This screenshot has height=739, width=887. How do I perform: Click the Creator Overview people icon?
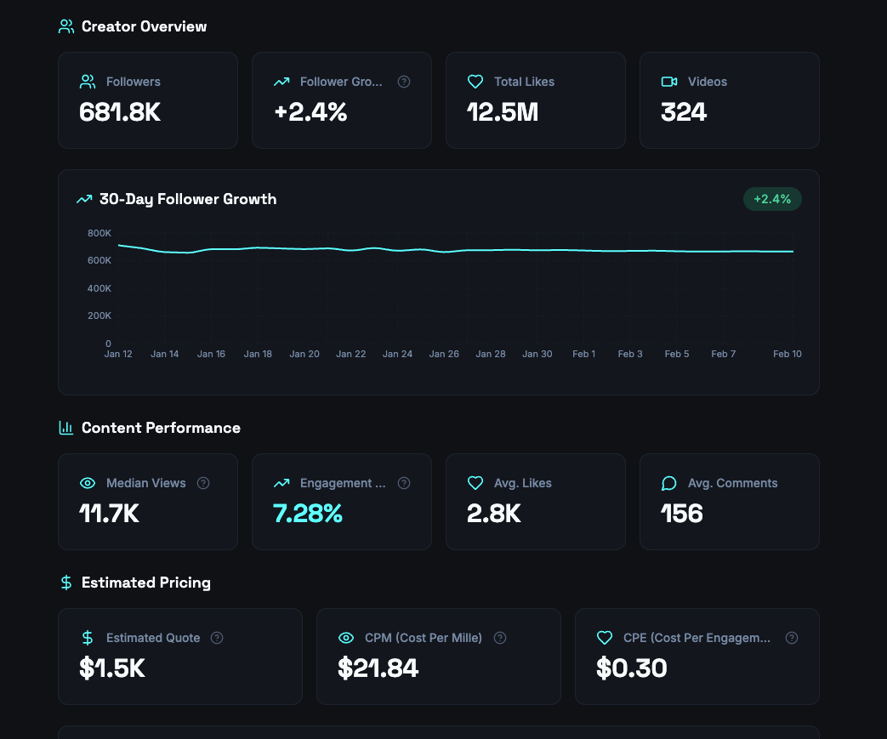(x=65, y=26)
